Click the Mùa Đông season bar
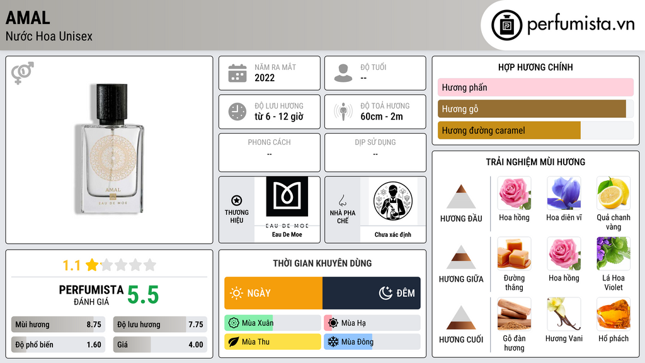Screen dimensions: 645x363 pos(372,342)
